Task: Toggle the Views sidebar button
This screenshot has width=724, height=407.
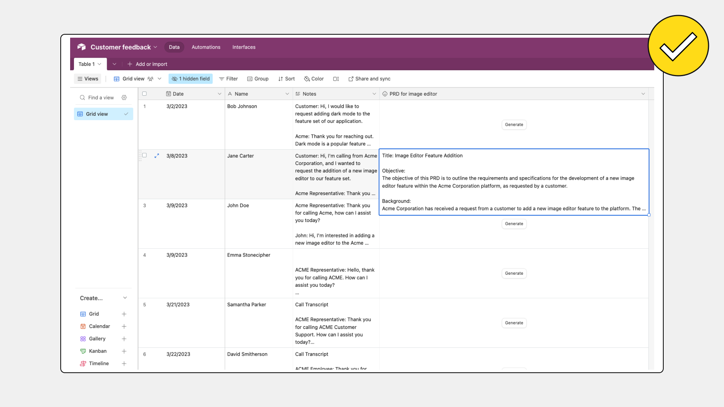Action: [x=88, y=79]
